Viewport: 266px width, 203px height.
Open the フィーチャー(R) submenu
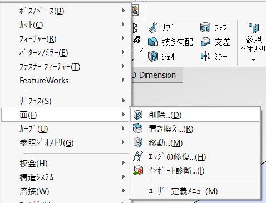point(66,39)
